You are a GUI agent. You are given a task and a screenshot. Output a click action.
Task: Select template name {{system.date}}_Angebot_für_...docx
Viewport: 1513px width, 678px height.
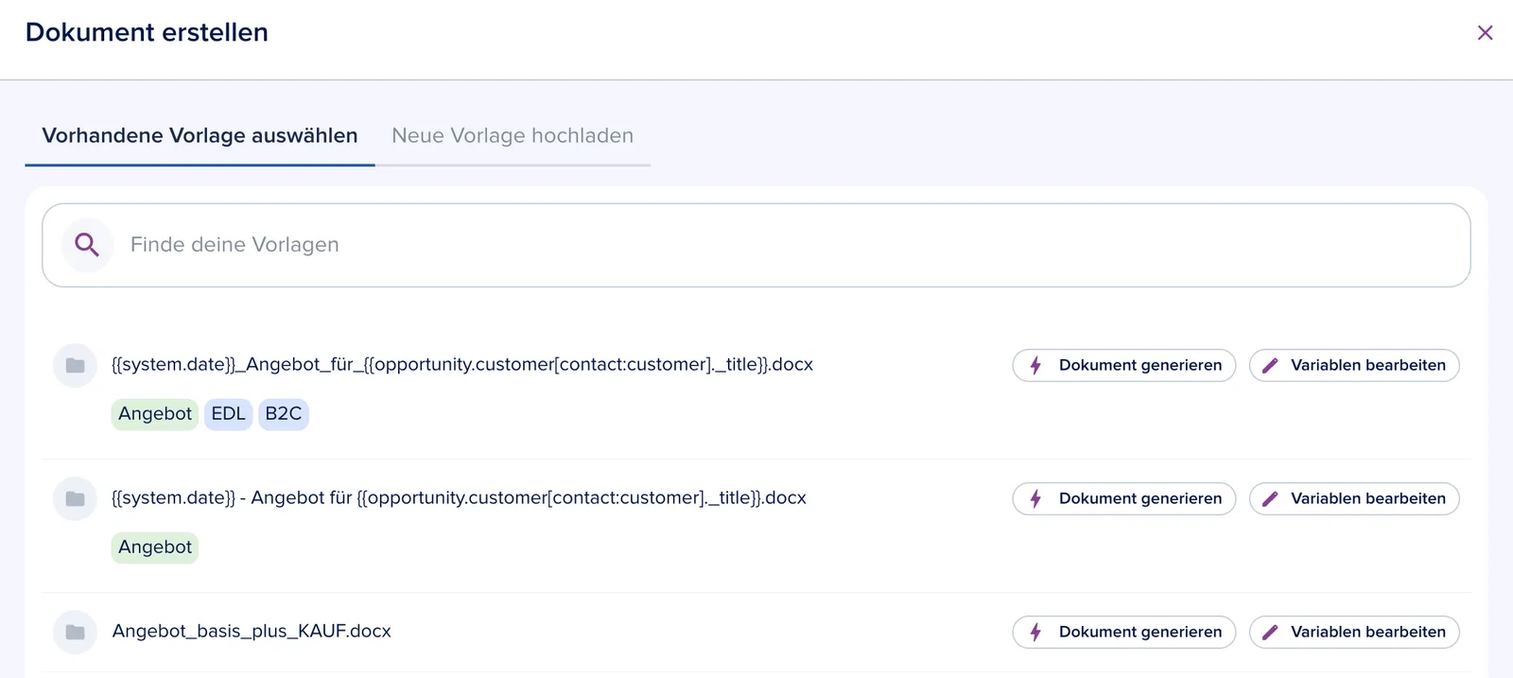click(462, 365)
